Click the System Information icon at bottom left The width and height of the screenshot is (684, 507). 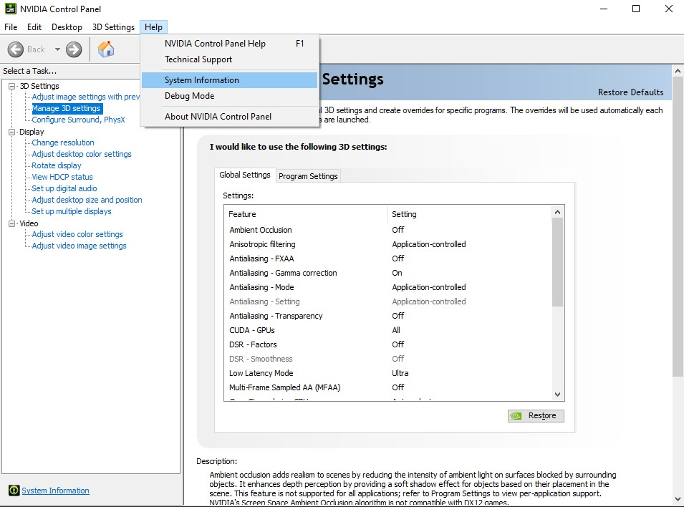[14, 491]
